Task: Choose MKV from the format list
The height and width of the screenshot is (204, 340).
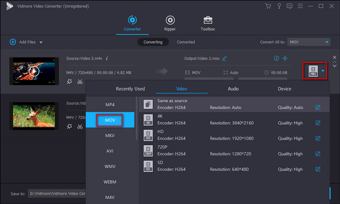Action: [x=110, y=136]
